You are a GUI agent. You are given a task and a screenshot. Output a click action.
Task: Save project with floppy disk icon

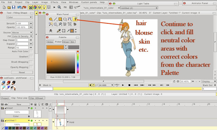(14, 7)
